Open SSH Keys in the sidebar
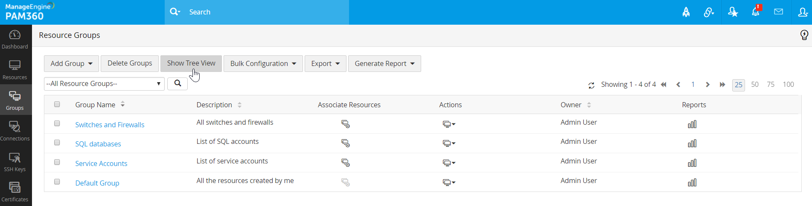Screen dimensions: 812x206 point(15,162)
